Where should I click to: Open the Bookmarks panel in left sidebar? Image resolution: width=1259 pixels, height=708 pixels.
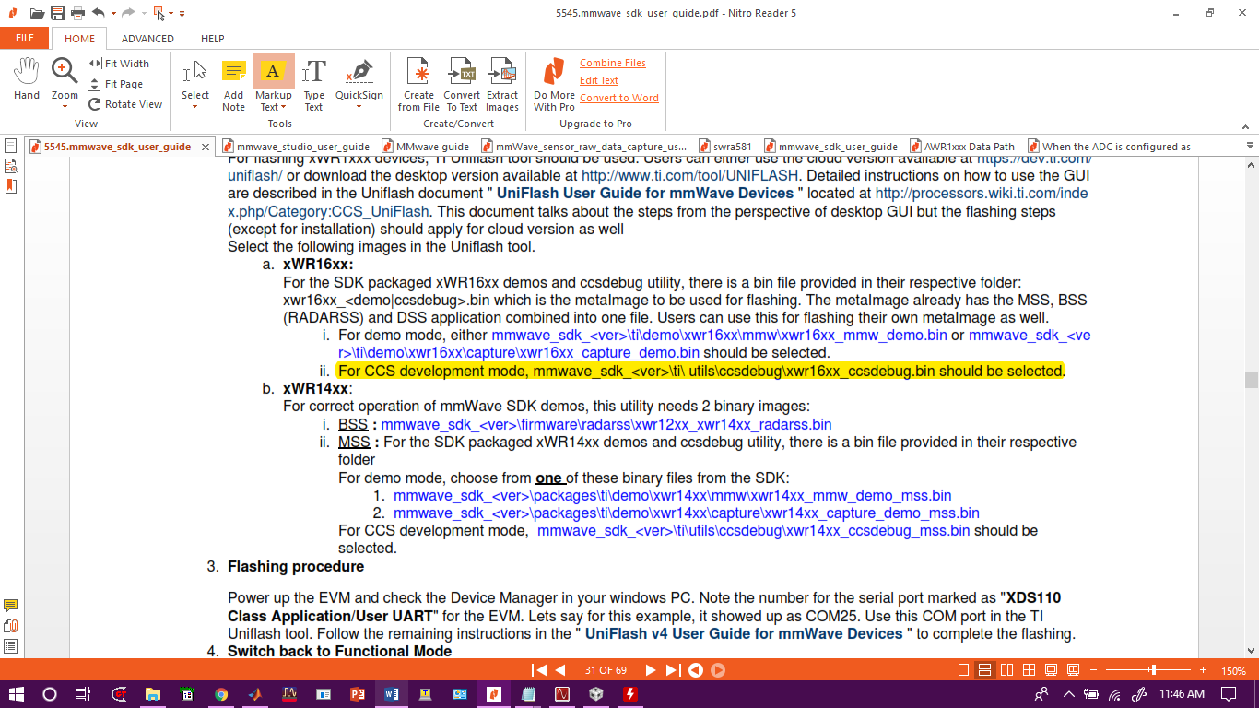tap(10, 186)
